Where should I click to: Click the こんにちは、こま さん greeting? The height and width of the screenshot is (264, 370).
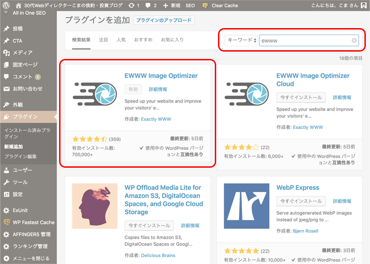click(x=334, y=6)
